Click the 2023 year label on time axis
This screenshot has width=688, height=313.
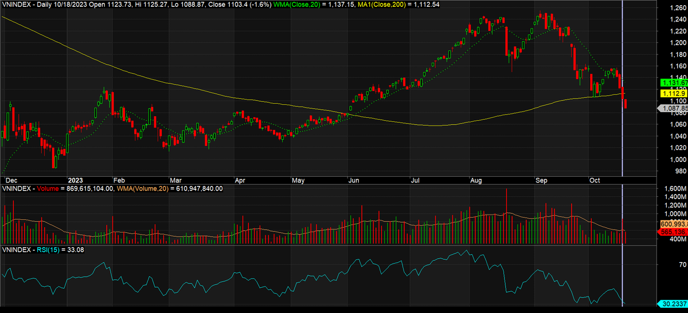point(75,180)
